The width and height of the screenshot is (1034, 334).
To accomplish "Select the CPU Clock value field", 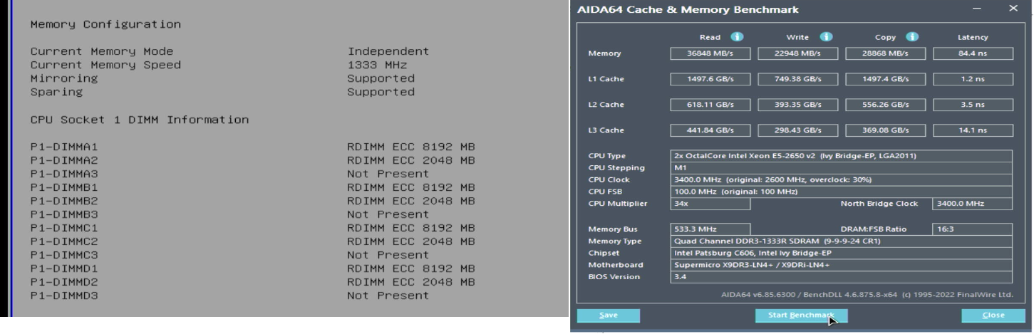I will pos(842,179).
